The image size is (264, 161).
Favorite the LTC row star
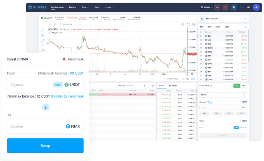[x=201, y=40]
